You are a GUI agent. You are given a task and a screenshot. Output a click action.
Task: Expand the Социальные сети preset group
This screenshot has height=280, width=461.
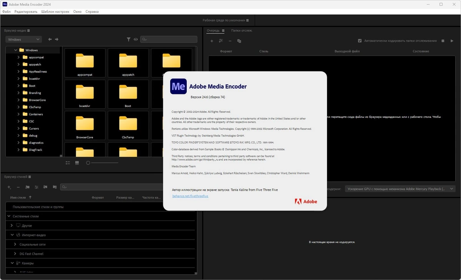click(16, 244)
